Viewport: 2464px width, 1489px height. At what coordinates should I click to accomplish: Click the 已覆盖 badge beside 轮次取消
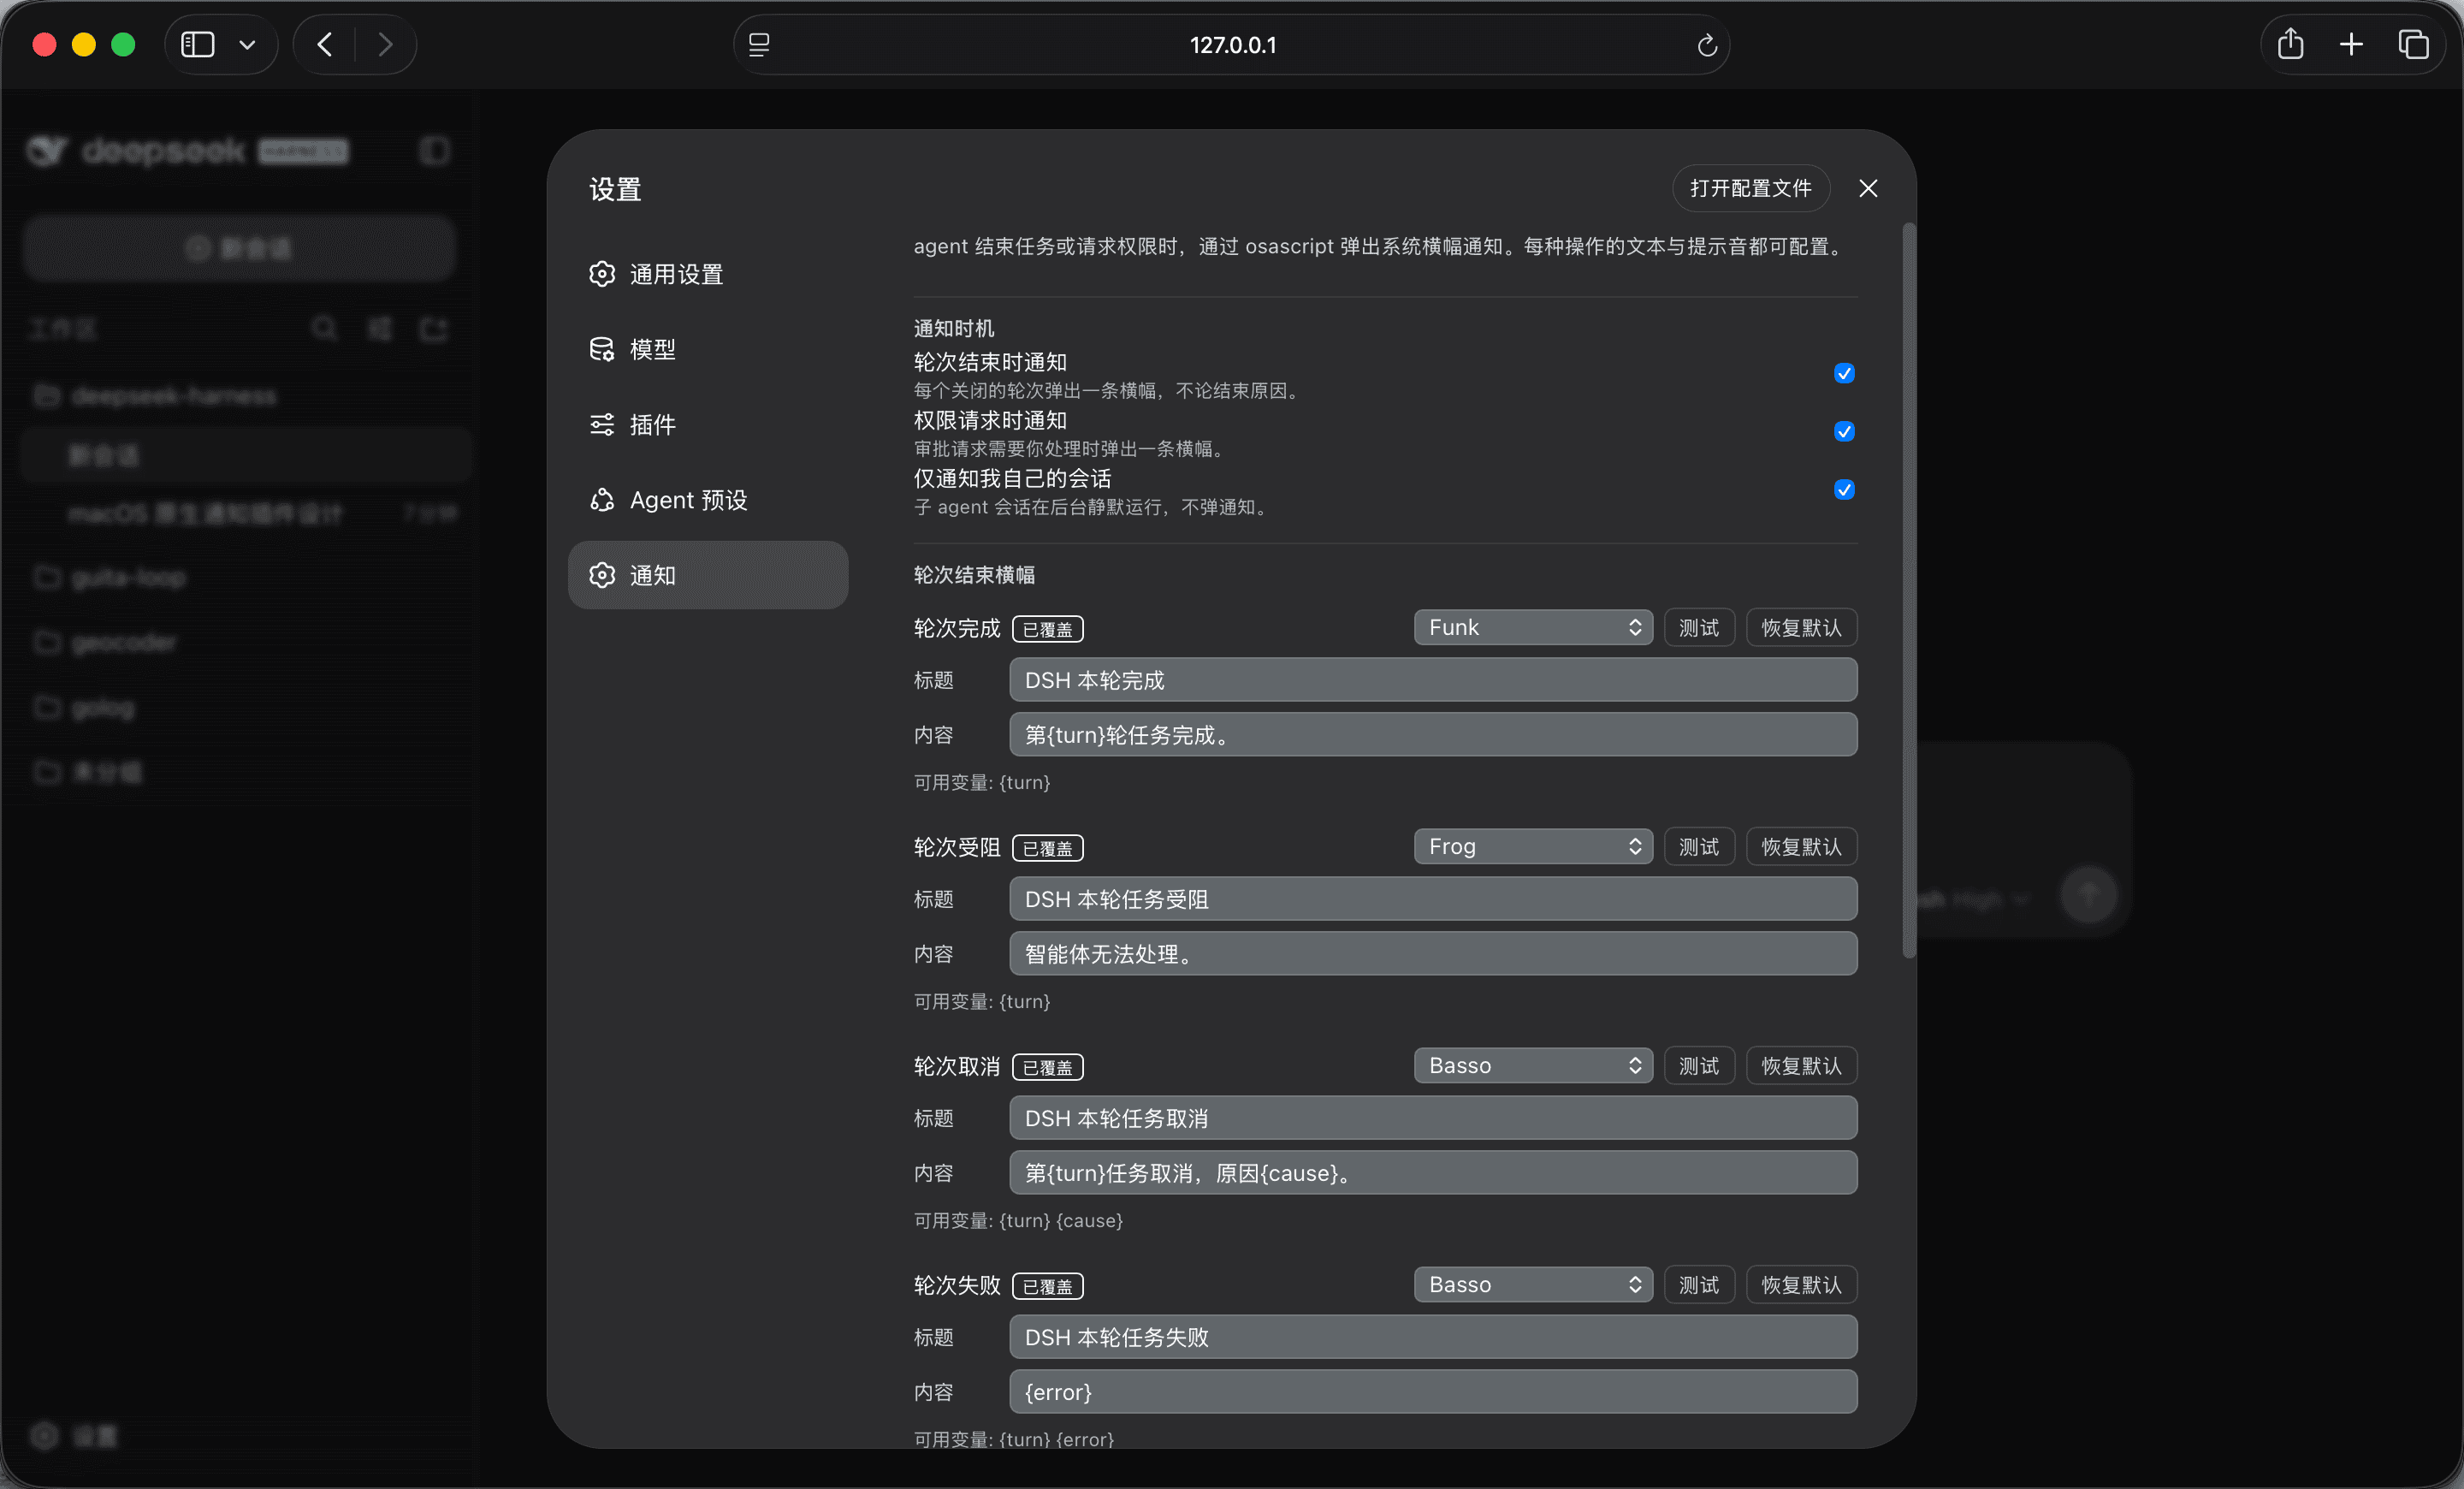1047,1067
